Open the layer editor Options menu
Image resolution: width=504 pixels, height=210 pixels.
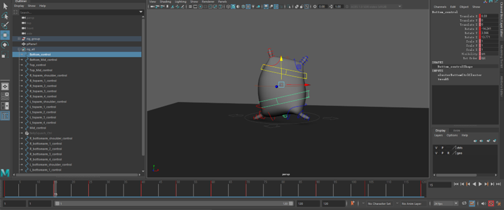tap(452, 136)
